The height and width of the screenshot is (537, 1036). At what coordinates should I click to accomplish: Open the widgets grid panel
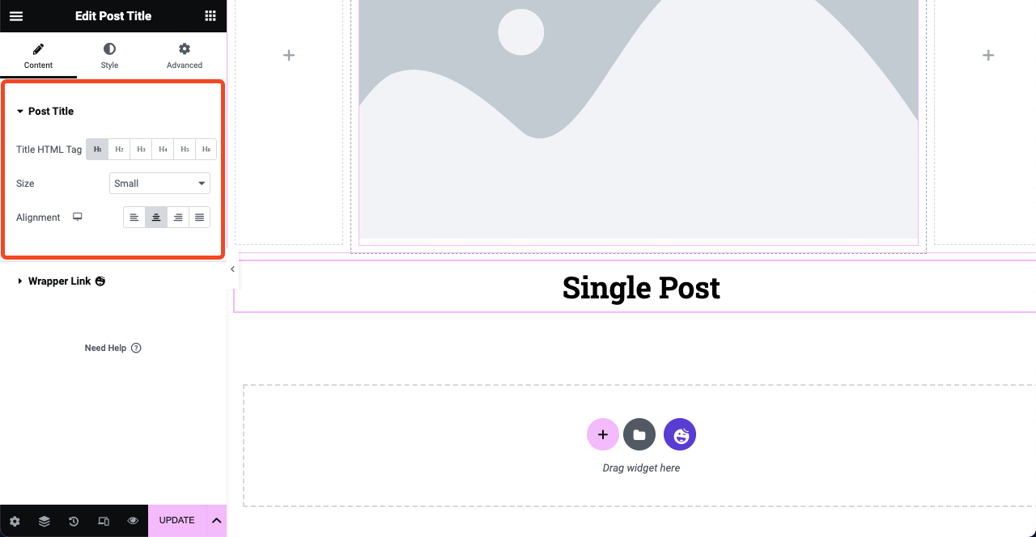pyautogui.click(x=210, y=16)
